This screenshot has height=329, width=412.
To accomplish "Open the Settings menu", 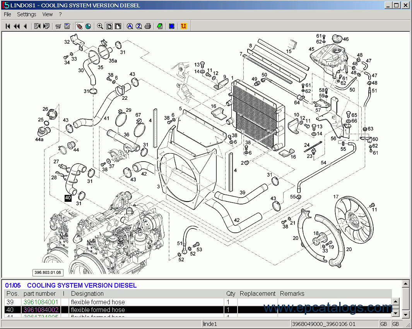I will tap(26, 14).
